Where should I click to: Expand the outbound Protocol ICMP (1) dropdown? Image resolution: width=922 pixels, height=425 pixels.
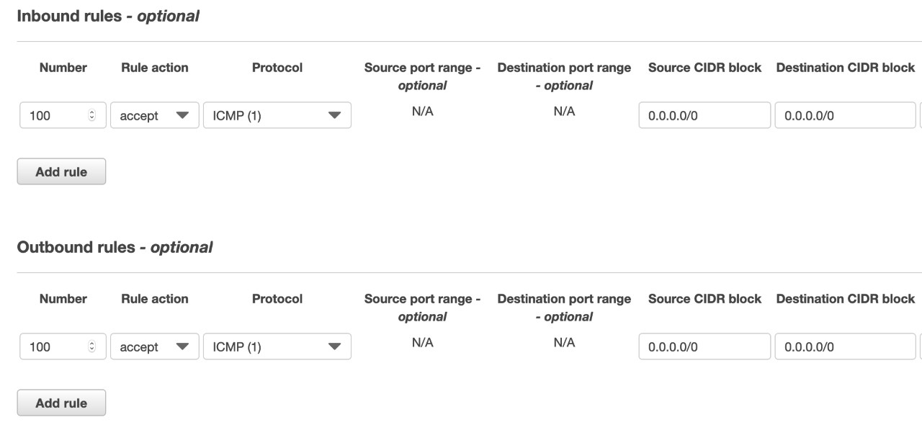click(x=277, y=346)
